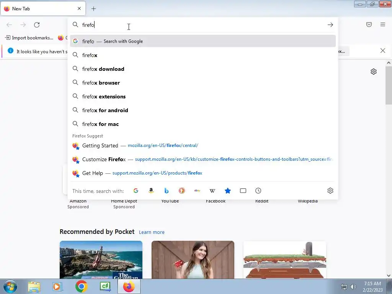Click Learn more link beside Pocket
392x294 pixels.
click(x=152, y=232)
